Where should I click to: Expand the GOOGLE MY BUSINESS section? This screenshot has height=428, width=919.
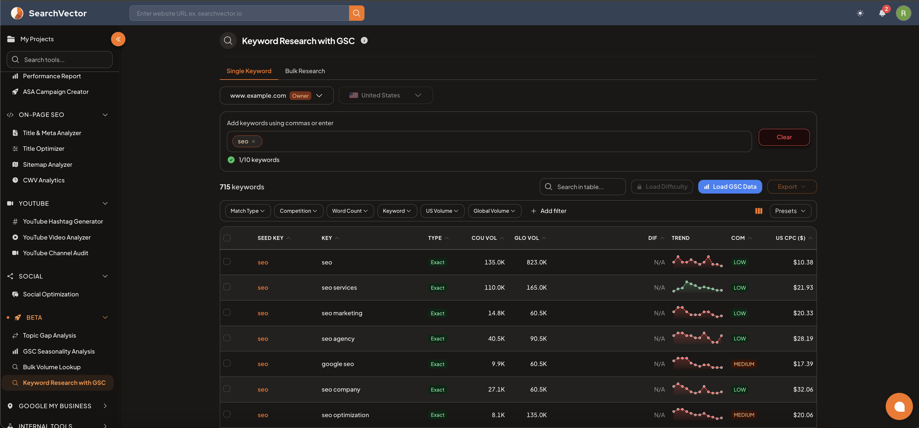tap(105, 406)
